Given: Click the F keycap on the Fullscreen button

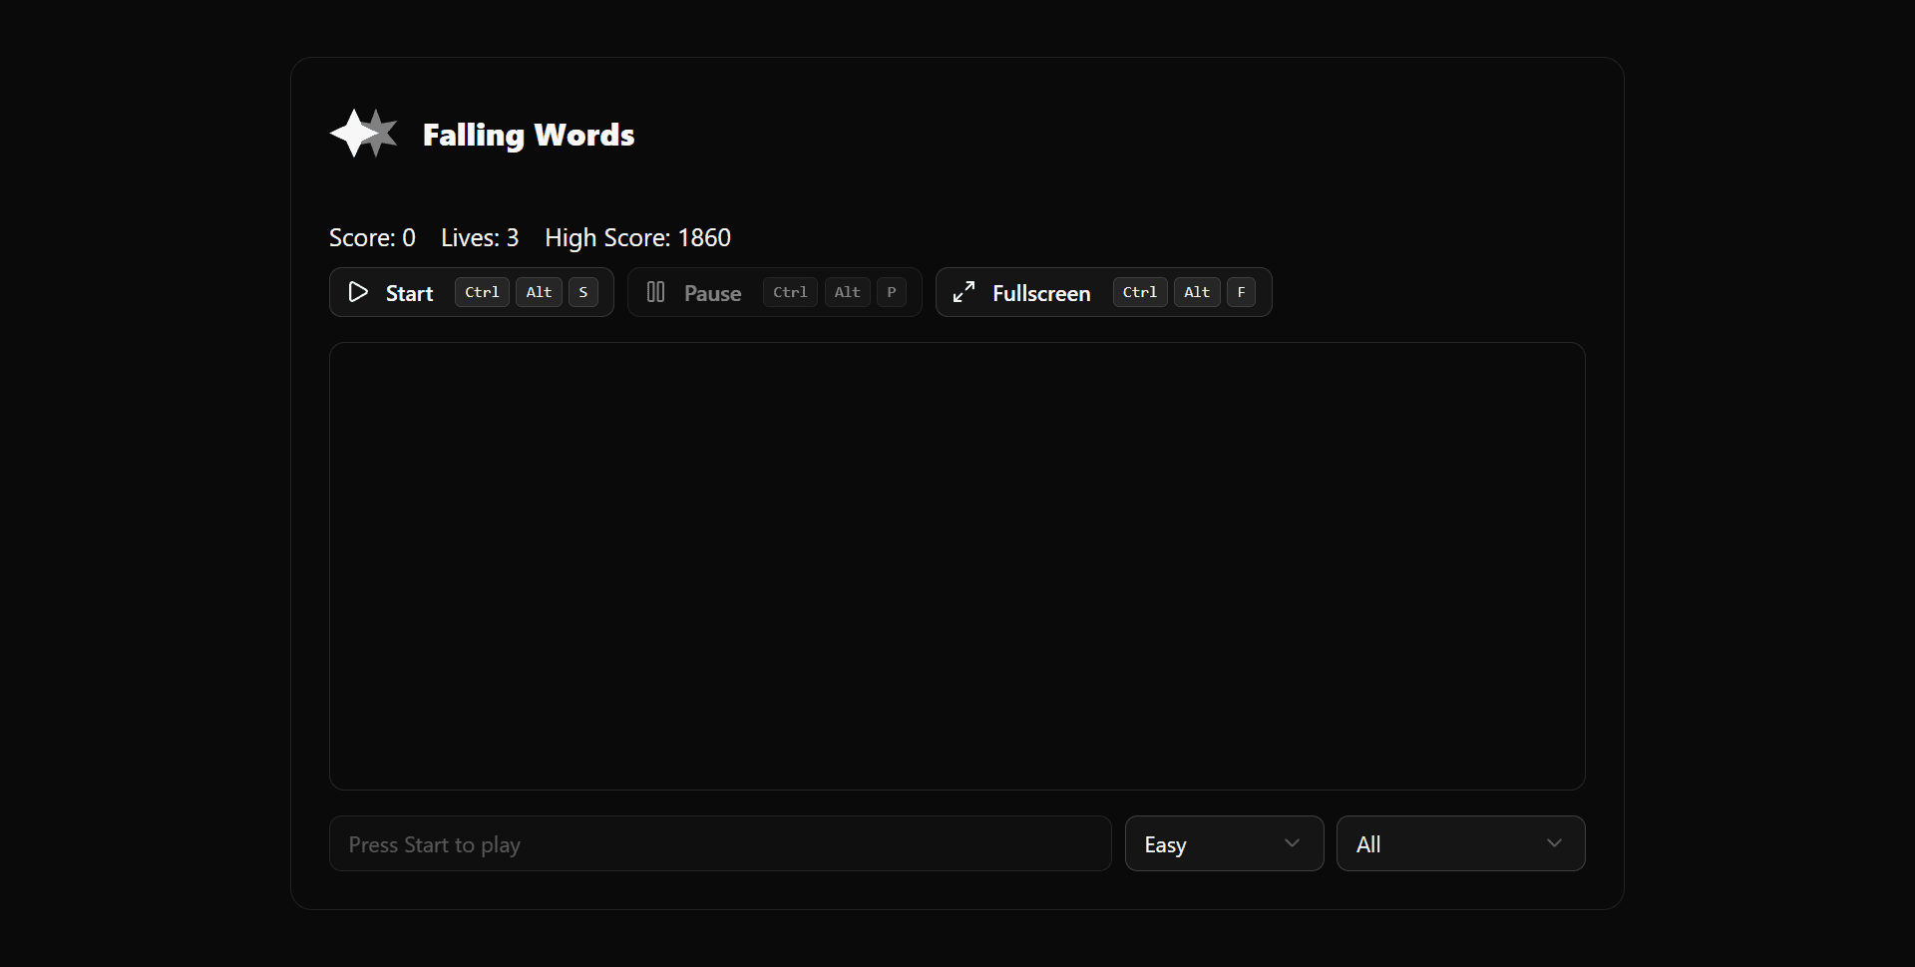Looking at the screenshot, I should [1242, 292].
